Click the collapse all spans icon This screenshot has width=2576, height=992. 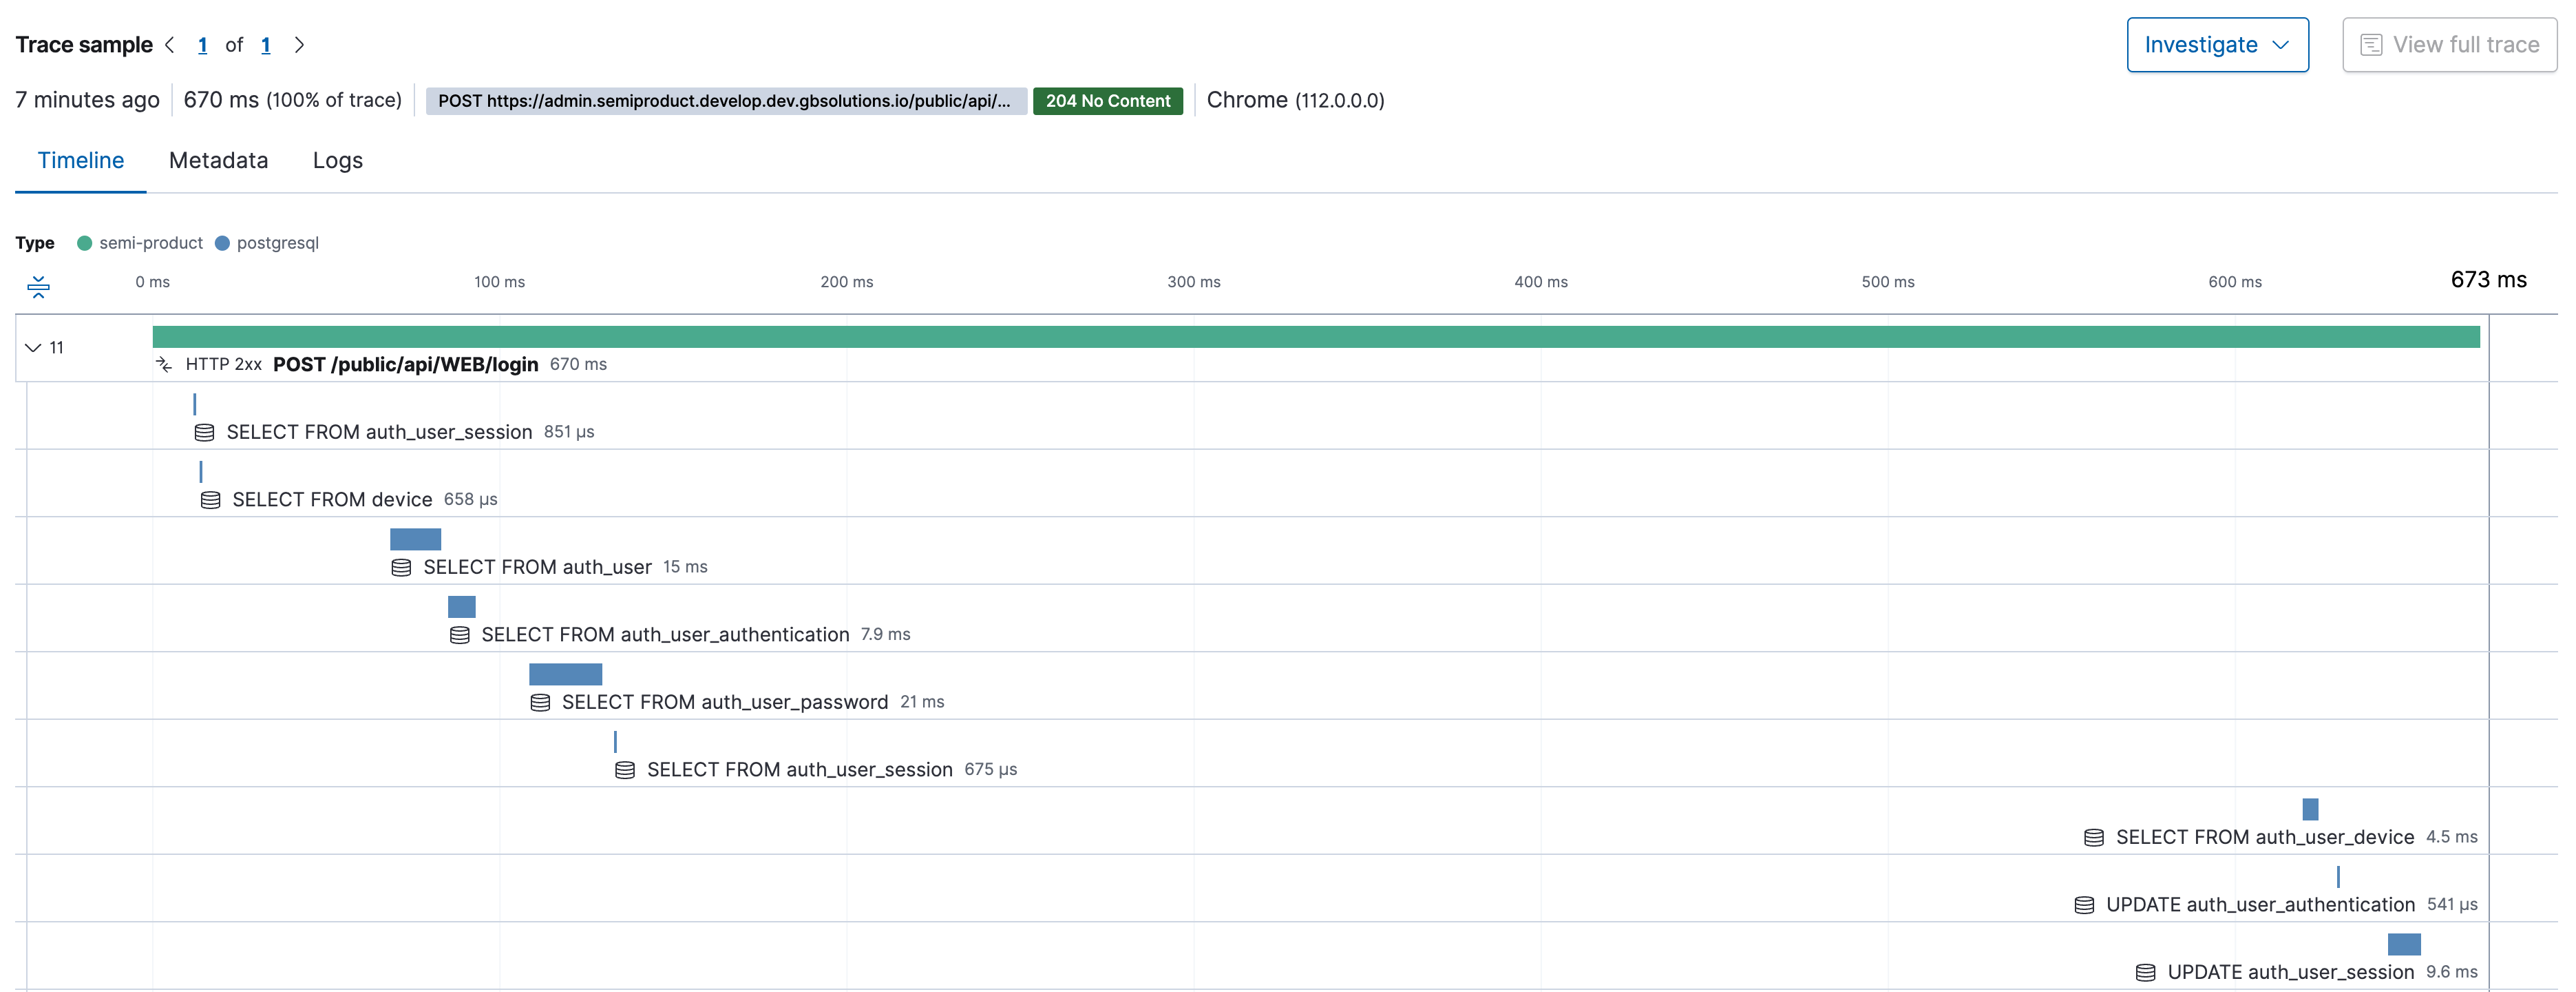[38, 287]
